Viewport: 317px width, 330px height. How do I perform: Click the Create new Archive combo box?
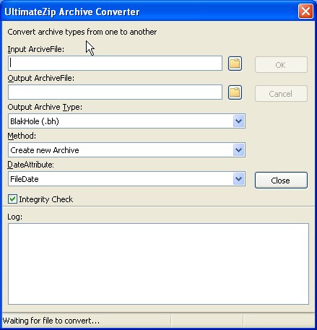click(x=126, y=150)
